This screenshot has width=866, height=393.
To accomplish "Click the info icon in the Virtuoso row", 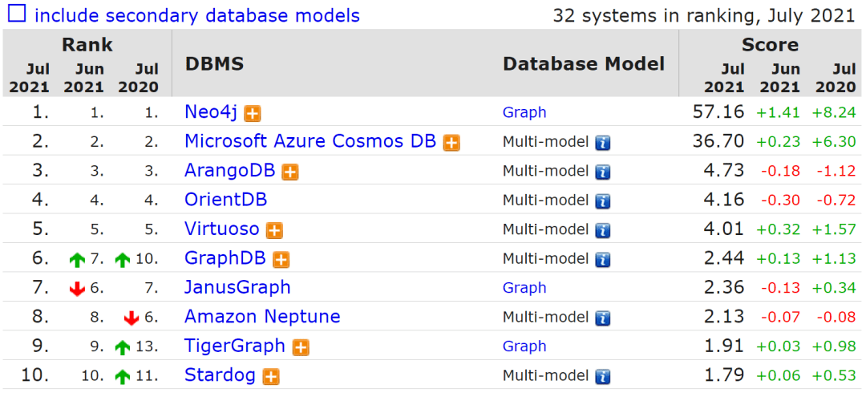I will pyautogui.click(x=602, y=230).
